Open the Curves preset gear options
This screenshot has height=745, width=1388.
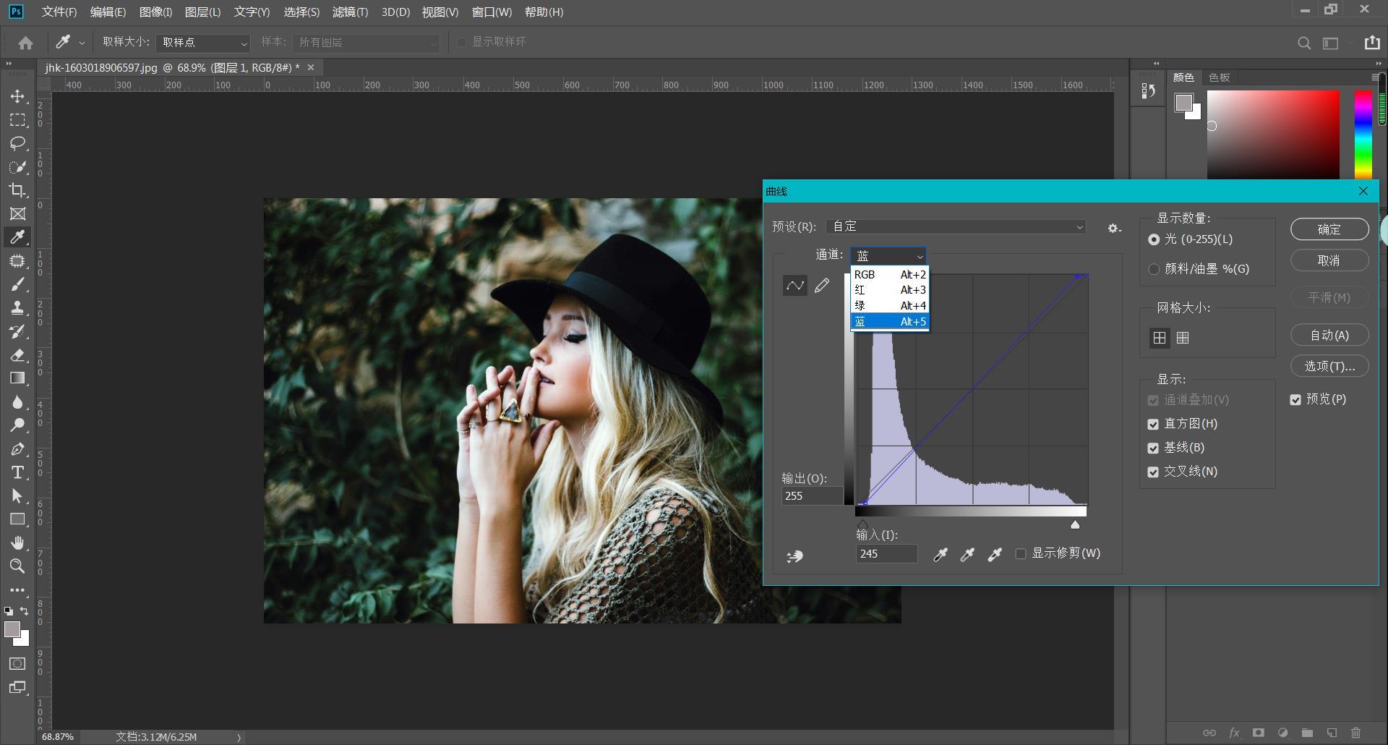coord(1114,228)
